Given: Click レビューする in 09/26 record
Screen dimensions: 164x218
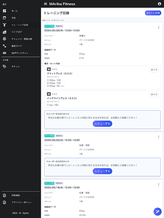Looking at the screenshot, I should point(102,124).
